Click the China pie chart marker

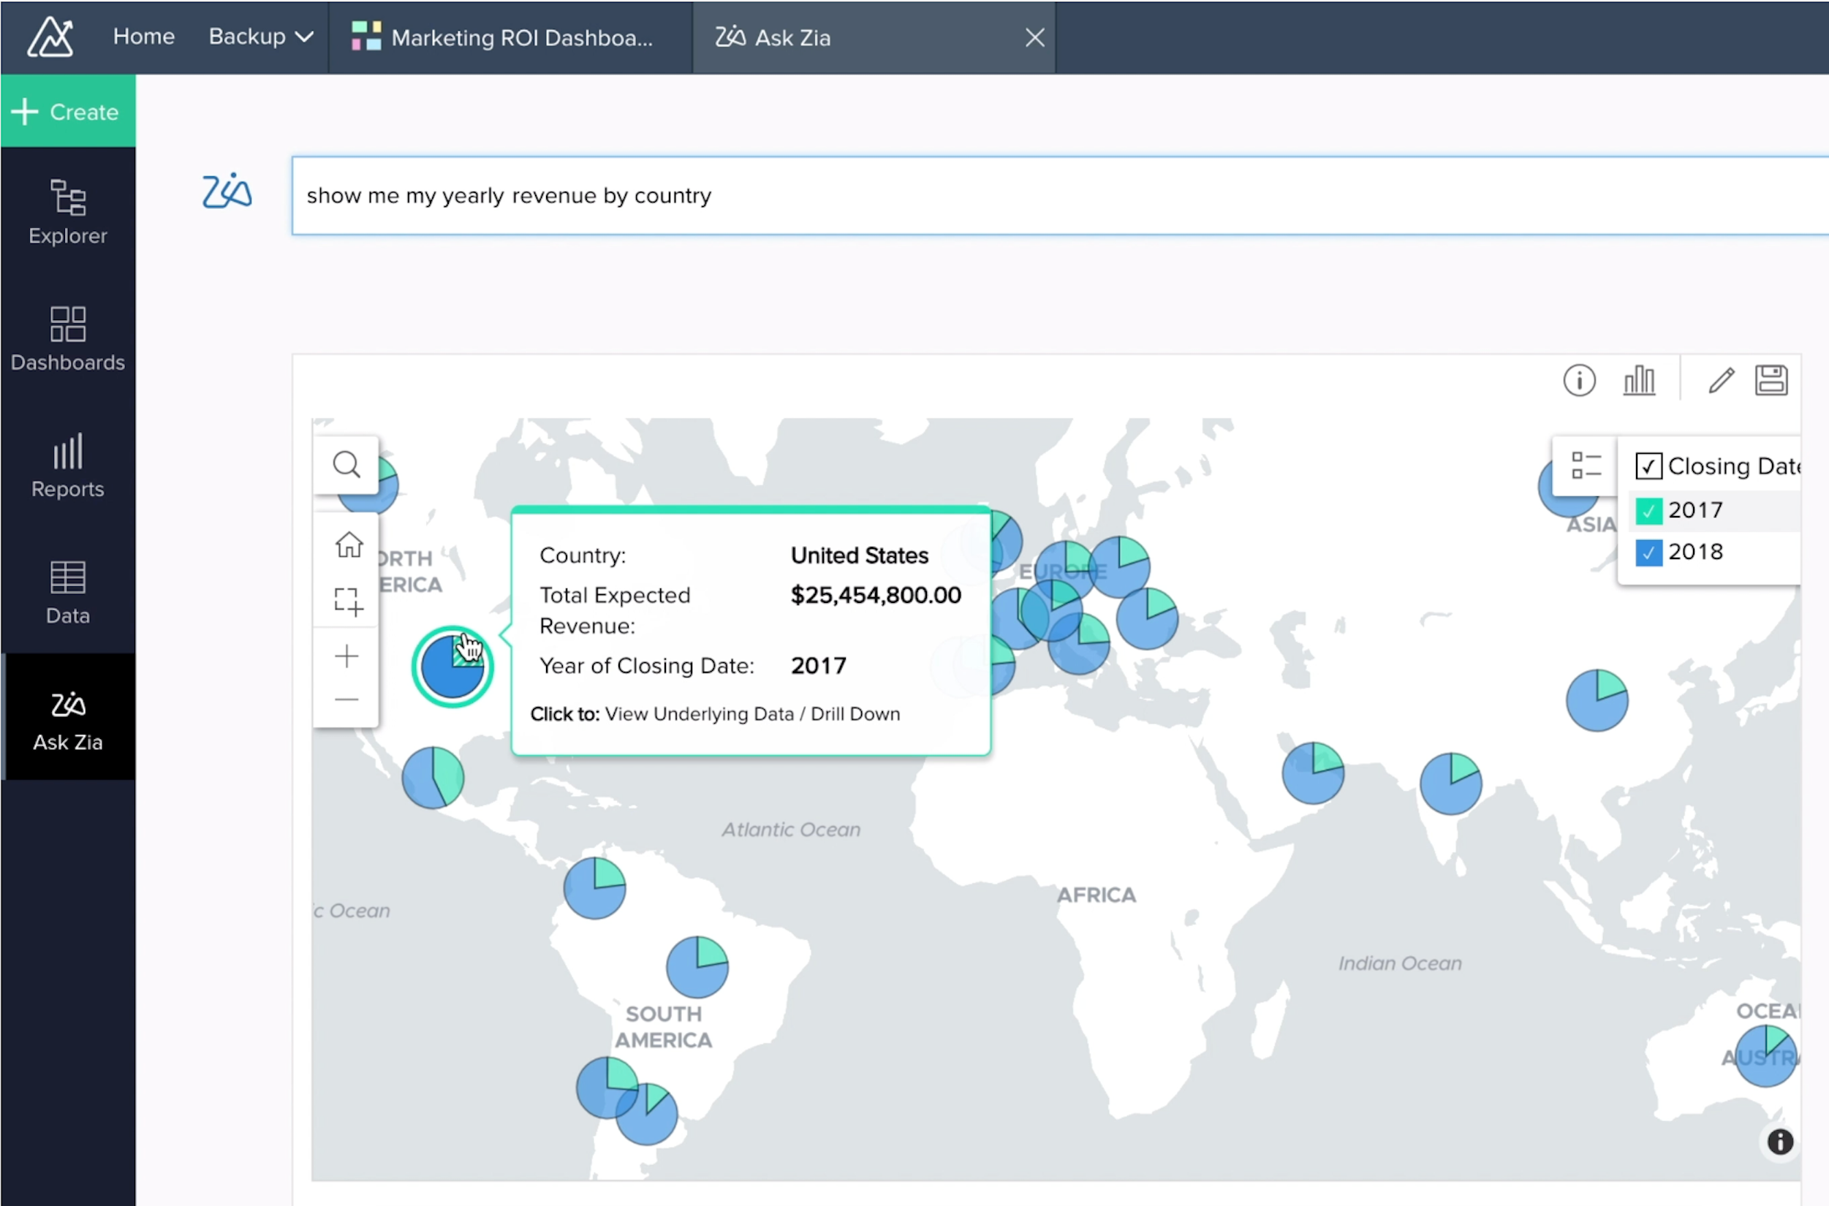pyautogui.click(x=1597, y=700)
